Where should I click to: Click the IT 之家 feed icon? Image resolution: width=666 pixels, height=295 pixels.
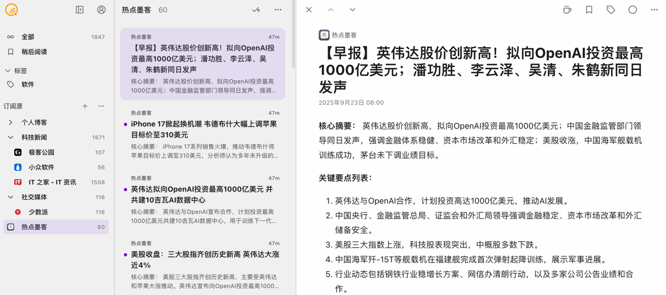click(18, 182)
